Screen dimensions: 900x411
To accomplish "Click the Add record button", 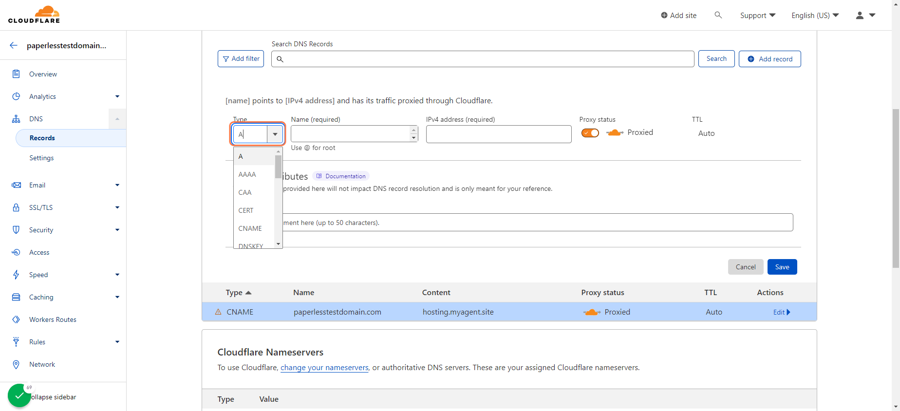I will tap(770, 59).
